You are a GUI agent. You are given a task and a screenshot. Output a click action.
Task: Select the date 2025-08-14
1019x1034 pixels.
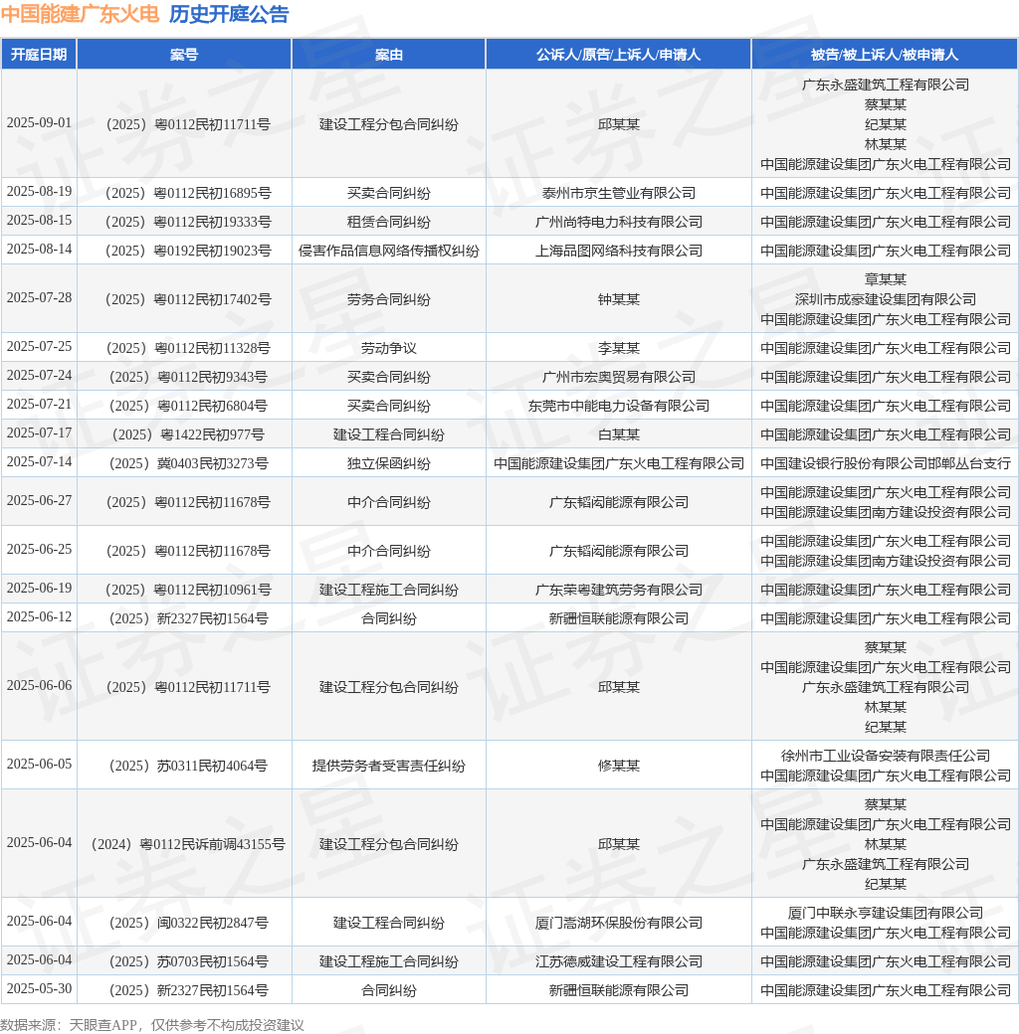39,250
